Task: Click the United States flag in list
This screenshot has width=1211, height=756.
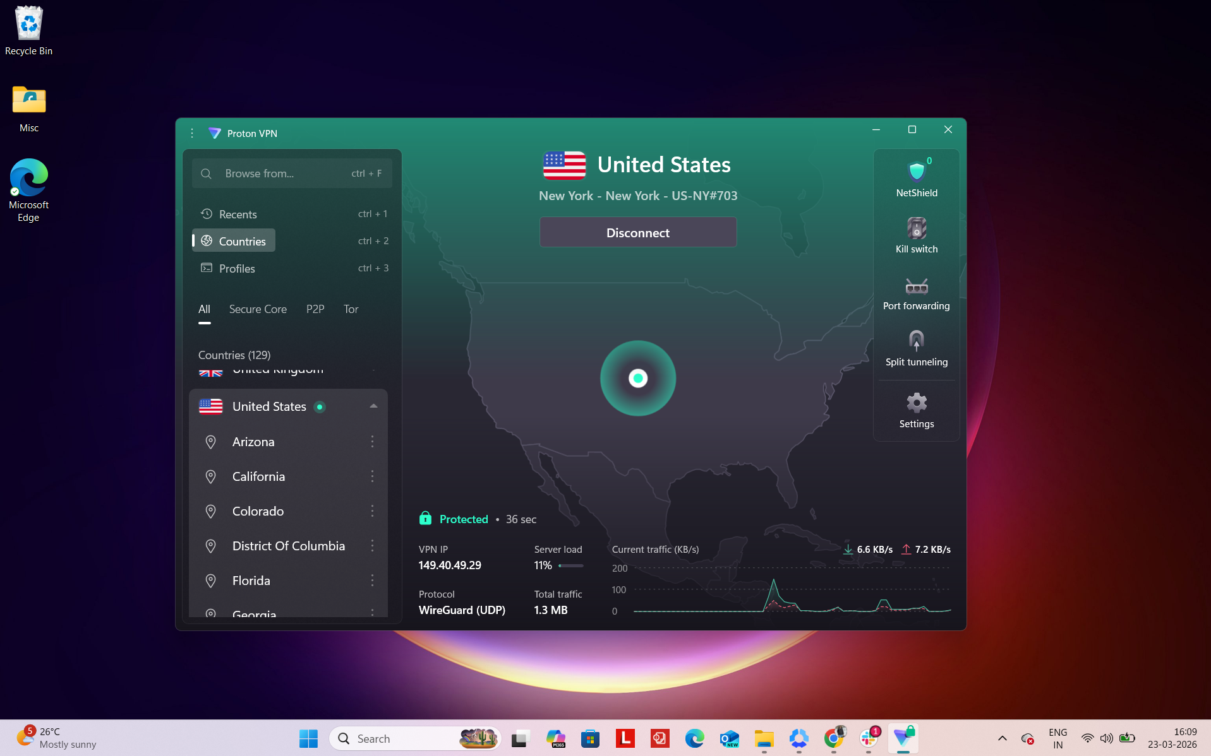Action: click(211, 406)
